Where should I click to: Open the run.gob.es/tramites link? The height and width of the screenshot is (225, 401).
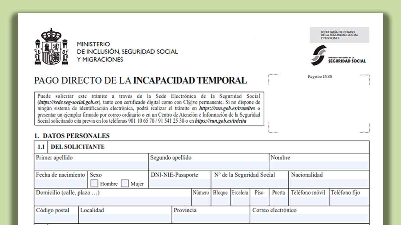(227, 109)
